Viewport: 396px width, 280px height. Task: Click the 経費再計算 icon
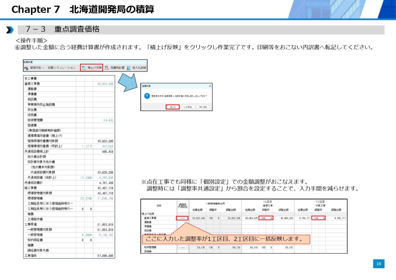(x=107, y=68)
